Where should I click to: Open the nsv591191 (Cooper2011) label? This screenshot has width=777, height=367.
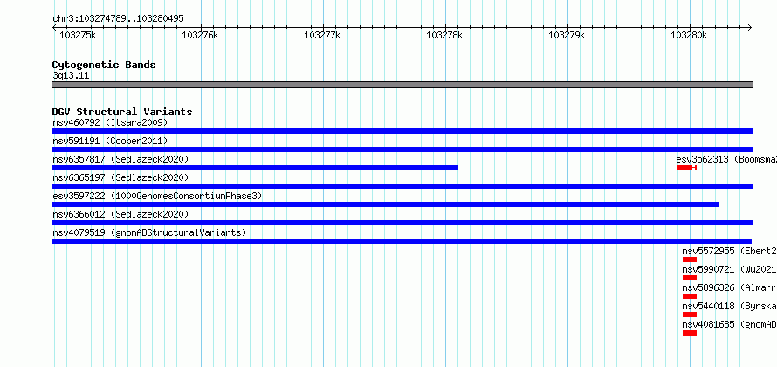[x=110, y=141]
